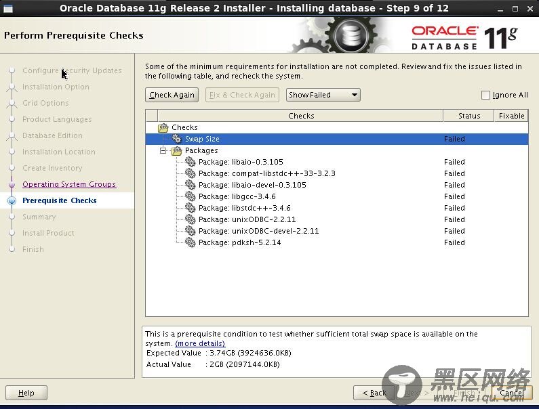Click Failed status of libgcc-3.4.6
This screenshot has width=539, height=409.
454,196
